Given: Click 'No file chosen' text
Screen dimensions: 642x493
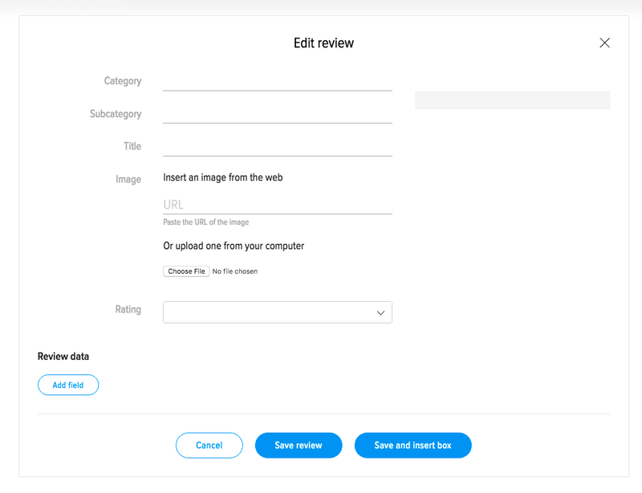Looking at the screenshot, I should [x=235, y=271].
